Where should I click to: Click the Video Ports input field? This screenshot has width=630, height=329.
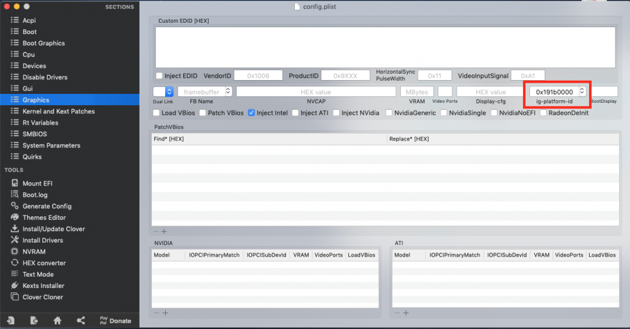coord(445,91)
